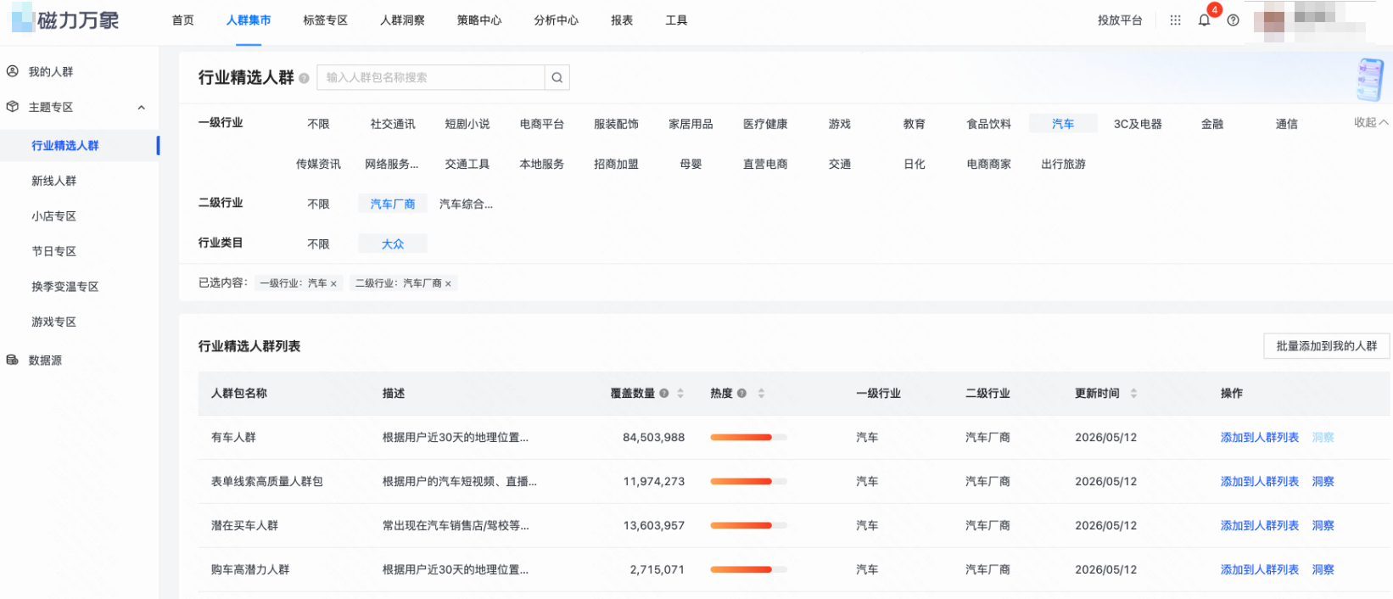Collapse the 主题专区 sidebar section
Image resolution: width=1393 pixels, height=599 pixels.
[142, 107]
